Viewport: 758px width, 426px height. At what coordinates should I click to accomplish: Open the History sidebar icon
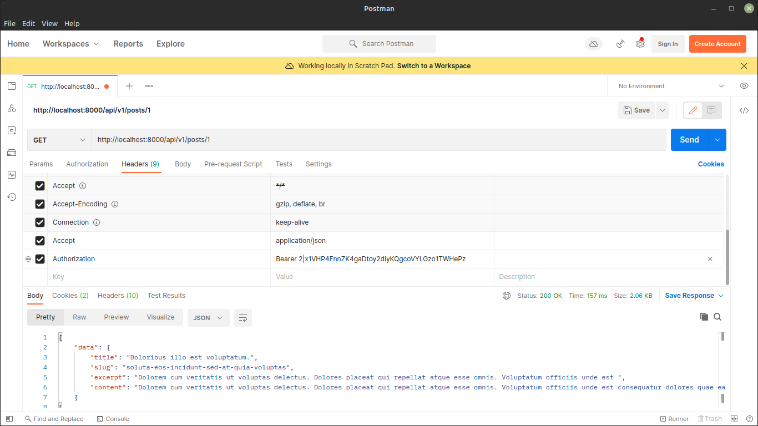pyautogui.click(x=12, y=197)
